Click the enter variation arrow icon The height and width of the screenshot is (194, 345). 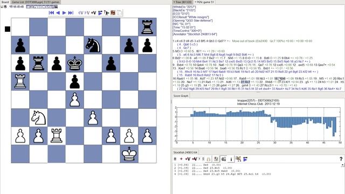(87, 13)
